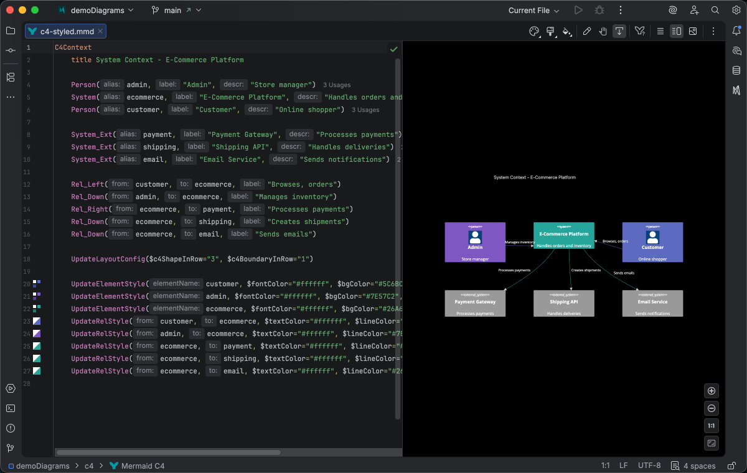Open Search Everywhere magnifier

click(x=715, y=10)
